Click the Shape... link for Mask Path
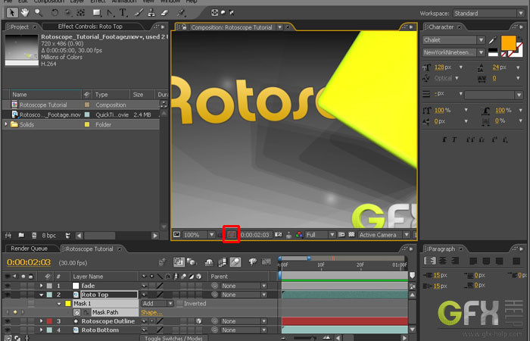530x341 pixels. pyautogui.click(x=151, y=312)
